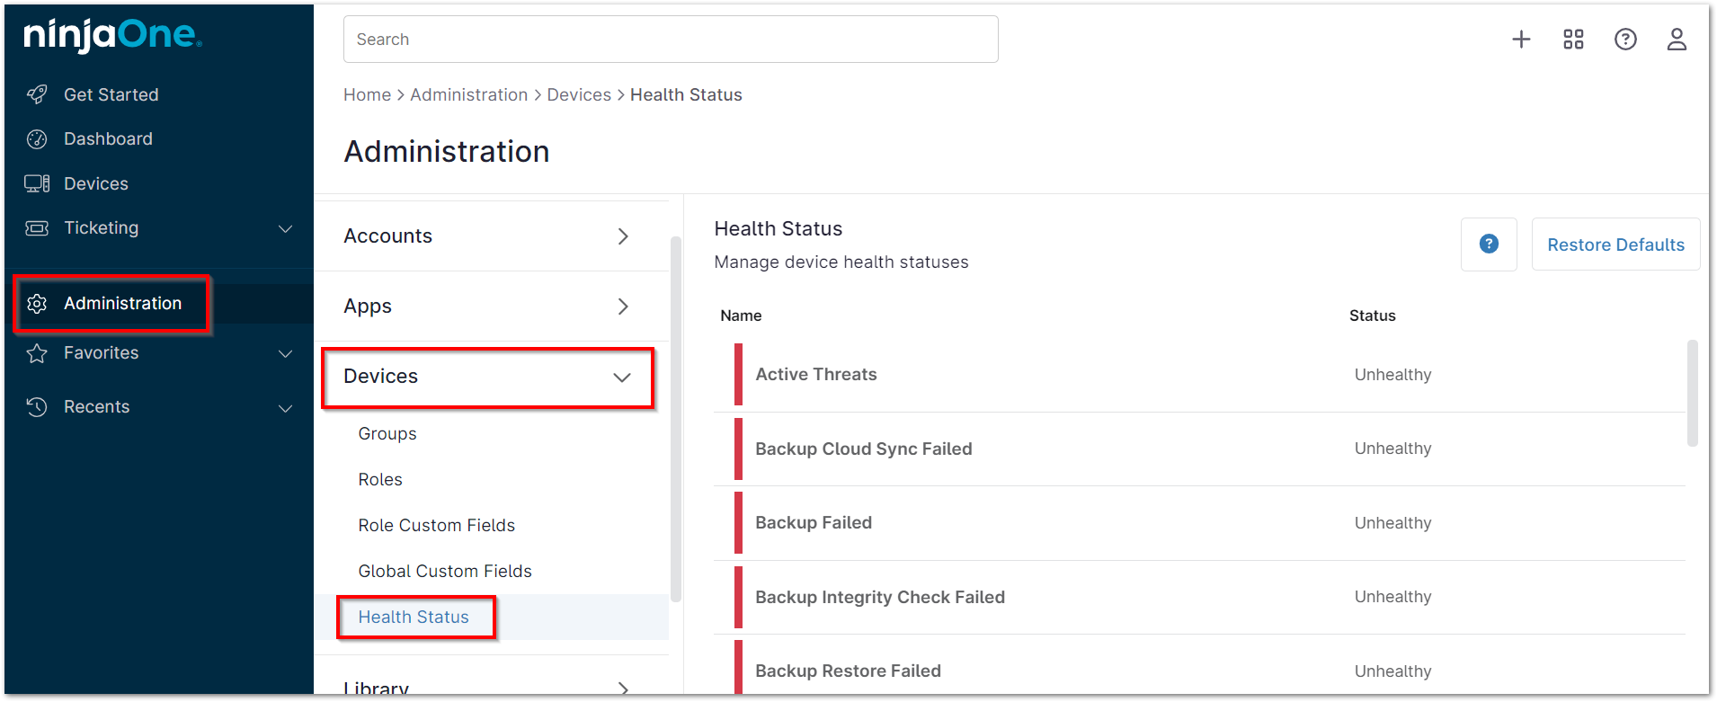1717x702 pixels.
Task: Open Global Custom Fields menu item
Action: [445, 571]
